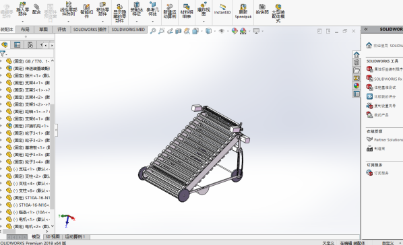Screen dimensions: 403x245
Task: Click the 线性零部件阵列 pattern tool
Action: [68, 9]
